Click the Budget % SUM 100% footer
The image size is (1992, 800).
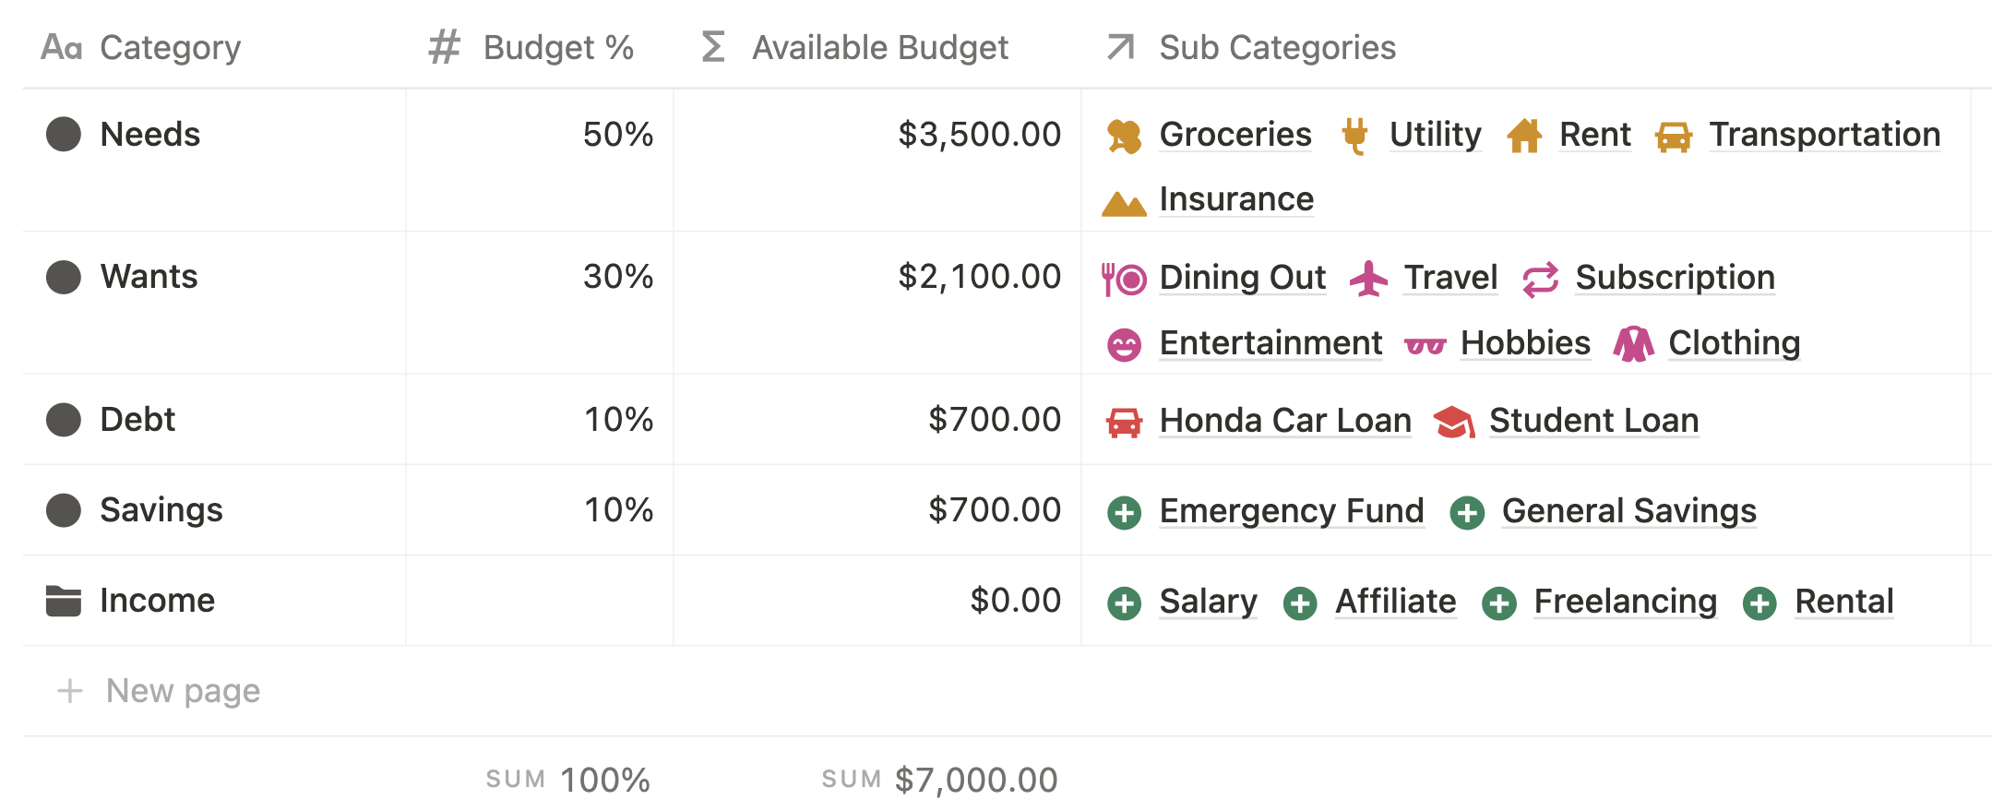point(569,780)
